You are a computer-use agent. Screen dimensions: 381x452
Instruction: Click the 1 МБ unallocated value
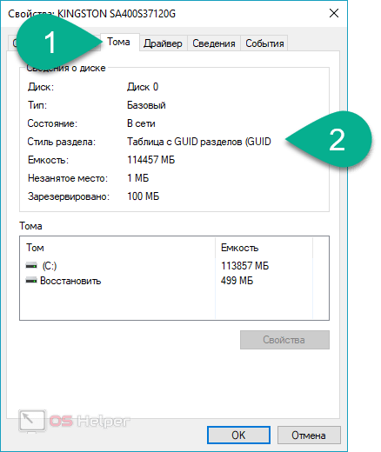(138, 178)
